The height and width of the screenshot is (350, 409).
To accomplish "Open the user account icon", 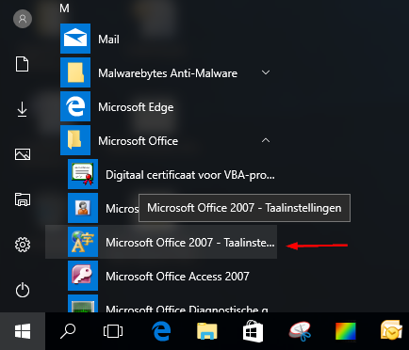I will [23, 19].
